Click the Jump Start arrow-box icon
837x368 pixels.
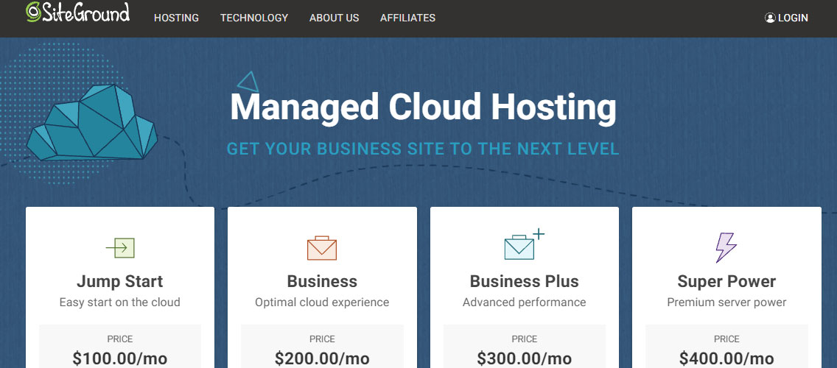point(120,248)
